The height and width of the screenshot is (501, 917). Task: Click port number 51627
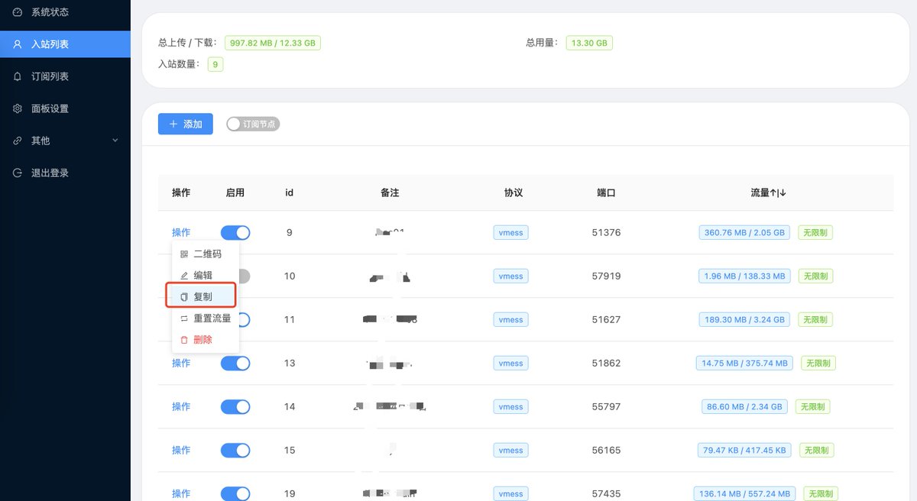(x=606, y=320)
